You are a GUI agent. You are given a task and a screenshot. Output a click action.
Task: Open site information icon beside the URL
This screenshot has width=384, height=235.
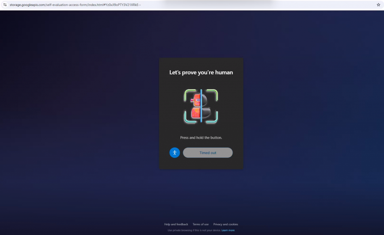click(x=5, y=5)
